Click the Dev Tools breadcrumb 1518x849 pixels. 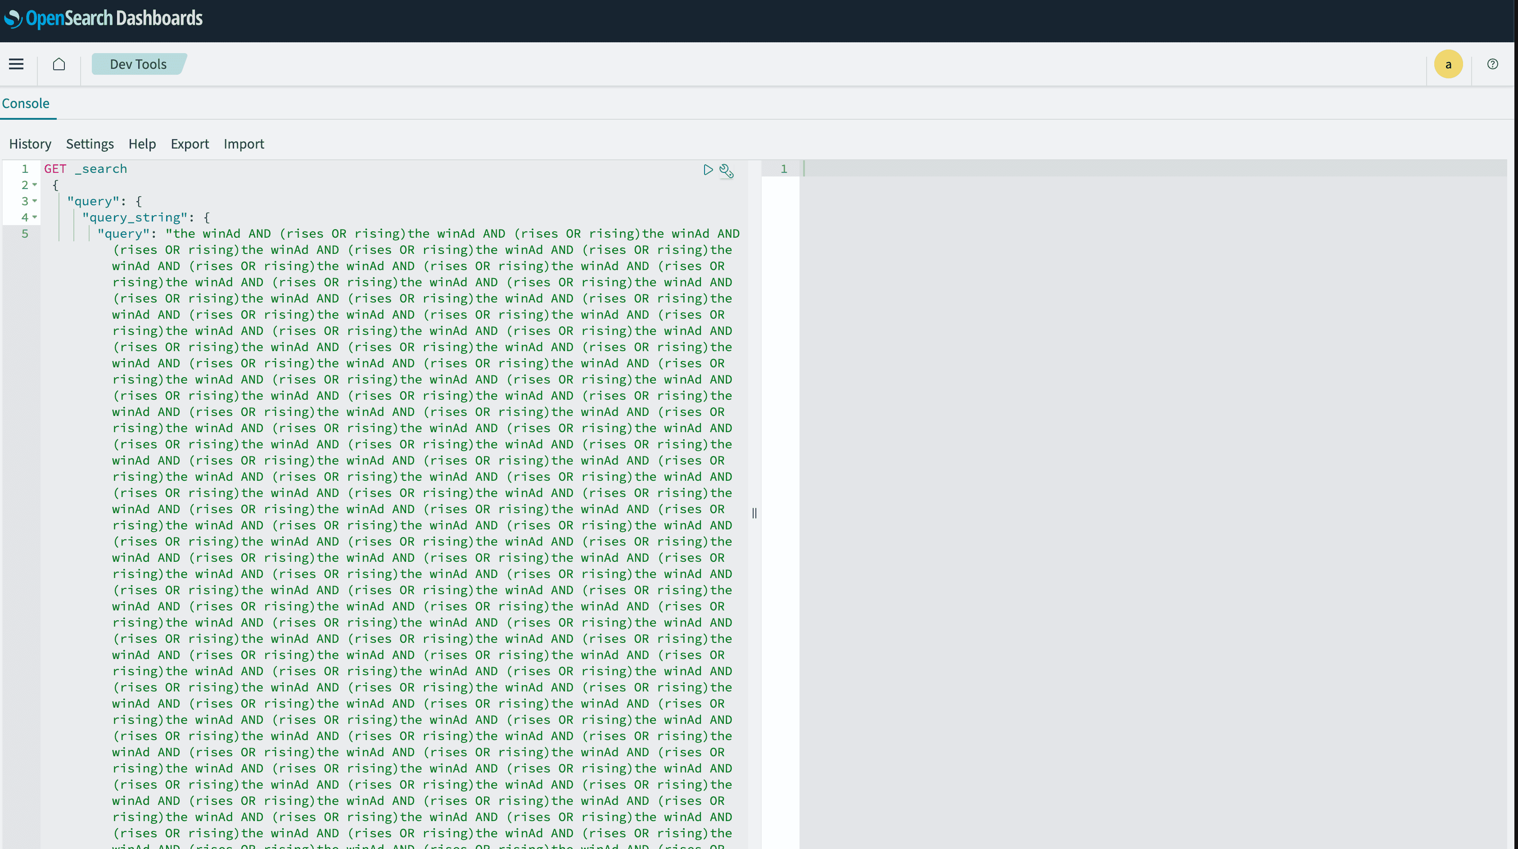(137, 63)
